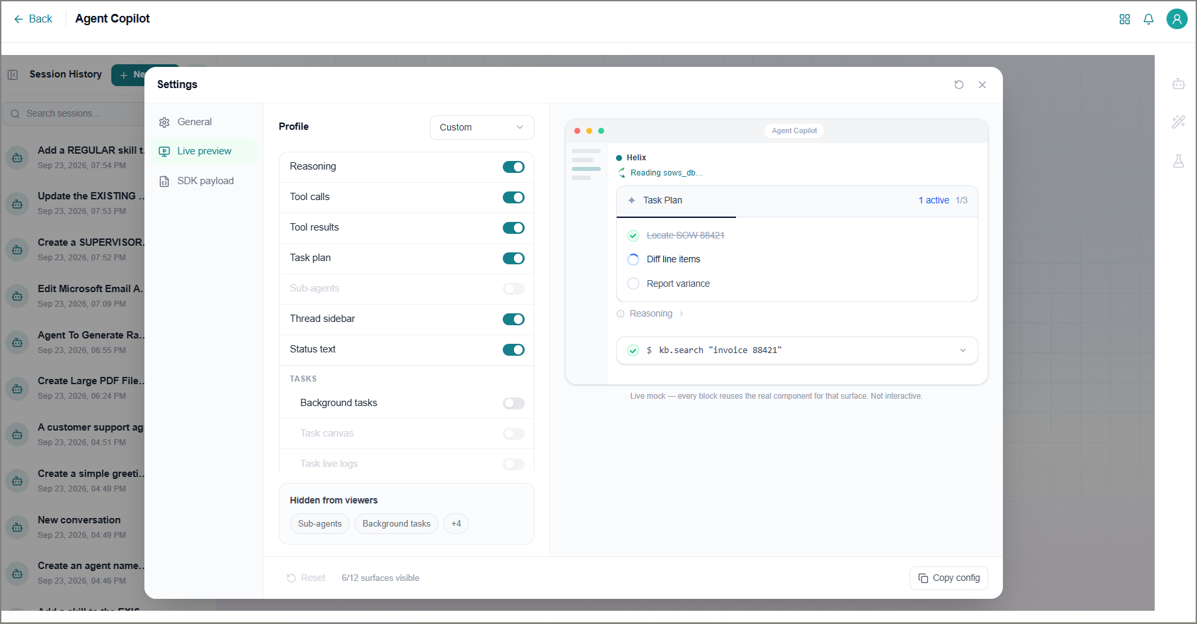This screenshot has width=1197, height=624.
Task: Enable the Background tasks toggle
Action: coord(513,403)
